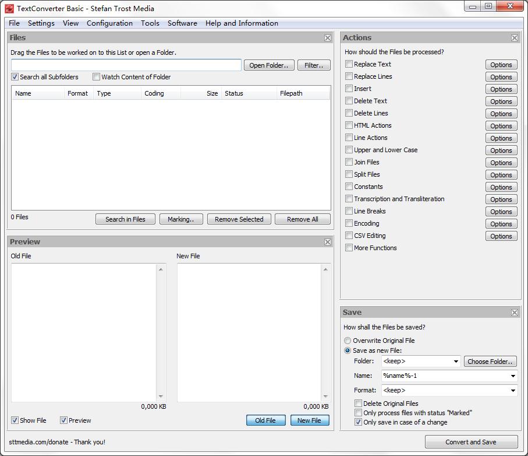Click New File scroll down arrow
Image resolution: width=528 pixels, height=456 pixels.
click(325, 397)
